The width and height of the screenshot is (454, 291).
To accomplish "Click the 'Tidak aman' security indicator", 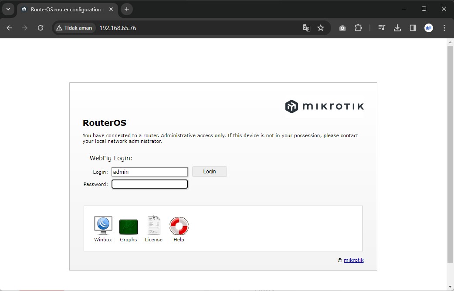I will point(74,28).
